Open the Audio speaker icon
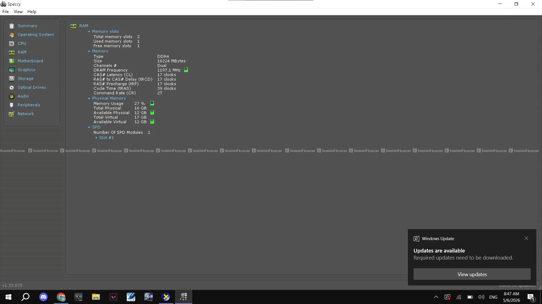The height and width of the screenshot is (304, 542). [12, 96]
